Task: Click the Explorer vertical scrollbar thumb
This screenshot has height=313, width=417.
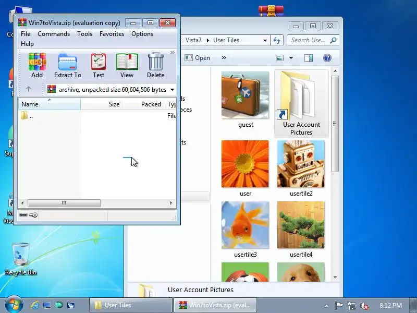Action: tap(335, 124)
